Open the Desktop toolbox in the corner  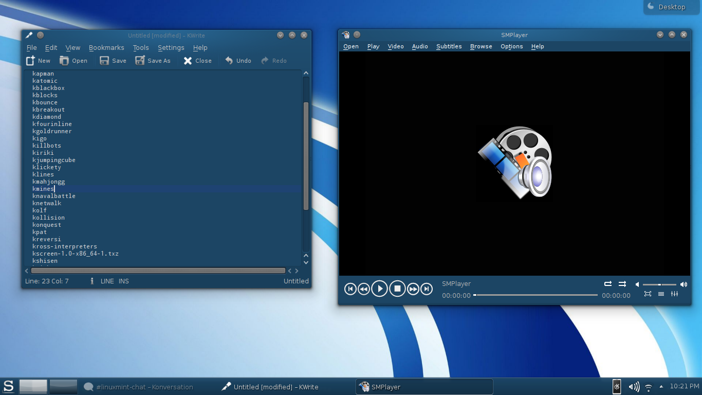(x=667, y=7)
